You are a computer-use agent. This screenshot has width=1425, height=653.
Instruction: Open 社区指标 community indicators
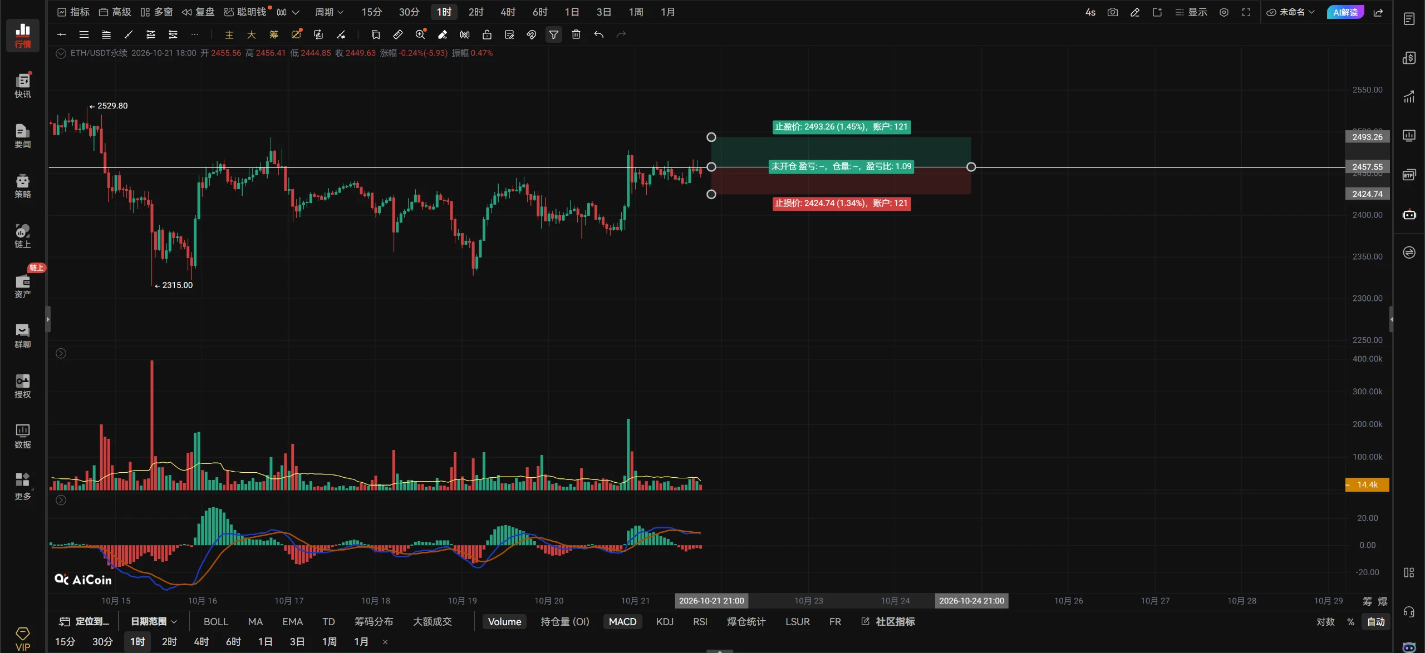click(x=888, y=622)
